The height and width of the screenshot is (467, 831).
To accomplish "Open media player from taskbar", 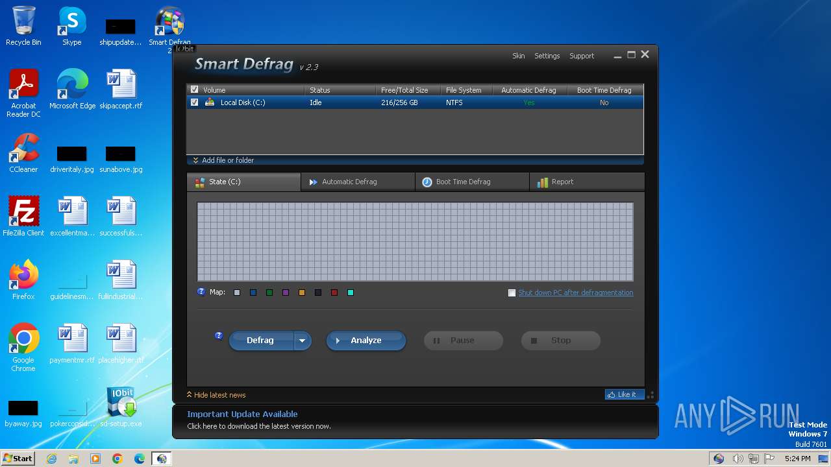I will pos(95,459).
